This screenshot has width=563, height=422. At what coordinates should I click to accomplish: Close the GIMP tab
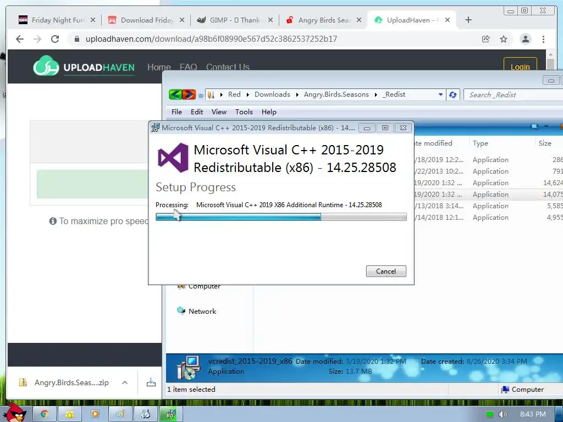(x=271, y=20)
